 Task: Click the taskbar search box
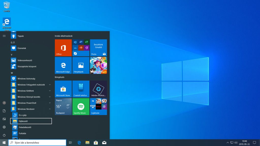tap(37, 142)
